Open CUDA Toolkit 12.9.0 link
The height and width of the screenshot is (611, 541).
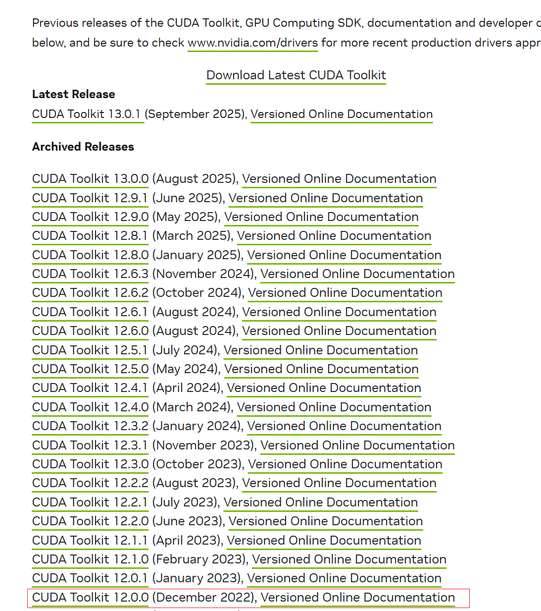pos(91,217)
